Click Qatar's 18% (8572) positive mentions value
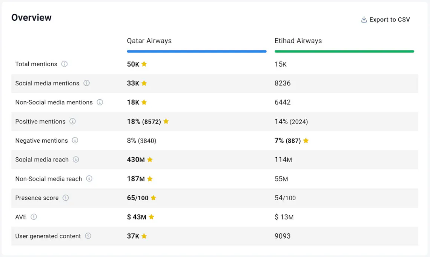 (144, 122)
